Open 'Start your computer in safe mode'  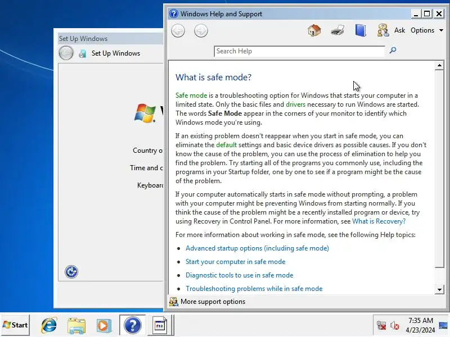click(235, 262)
